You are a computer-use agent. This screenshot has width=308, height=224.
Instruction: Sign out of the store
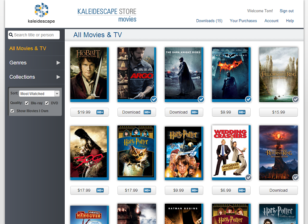pyautogui.click(x=286, y=11)
